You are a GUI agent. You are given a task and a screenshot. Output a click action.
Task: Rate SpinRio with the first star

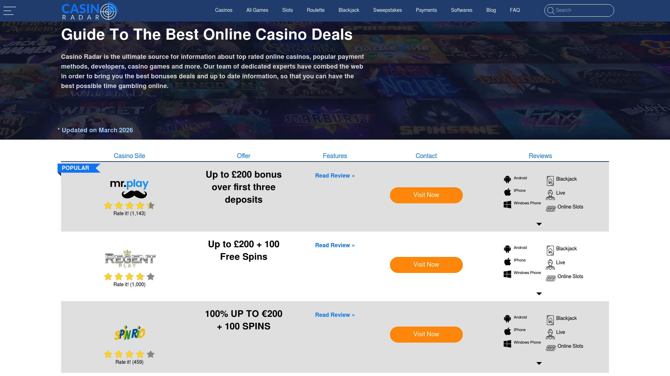click(x=108, y=354)
